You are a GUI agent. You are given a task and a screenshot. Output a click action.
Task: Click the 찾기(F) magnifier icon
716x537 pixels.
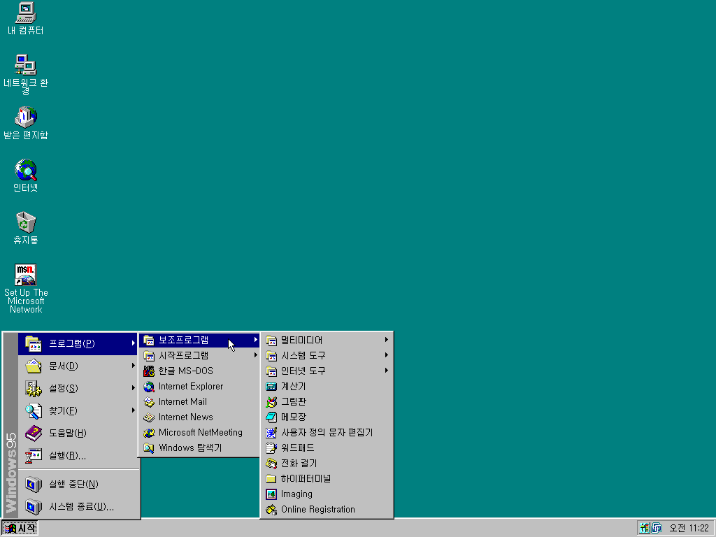(34, 410)
